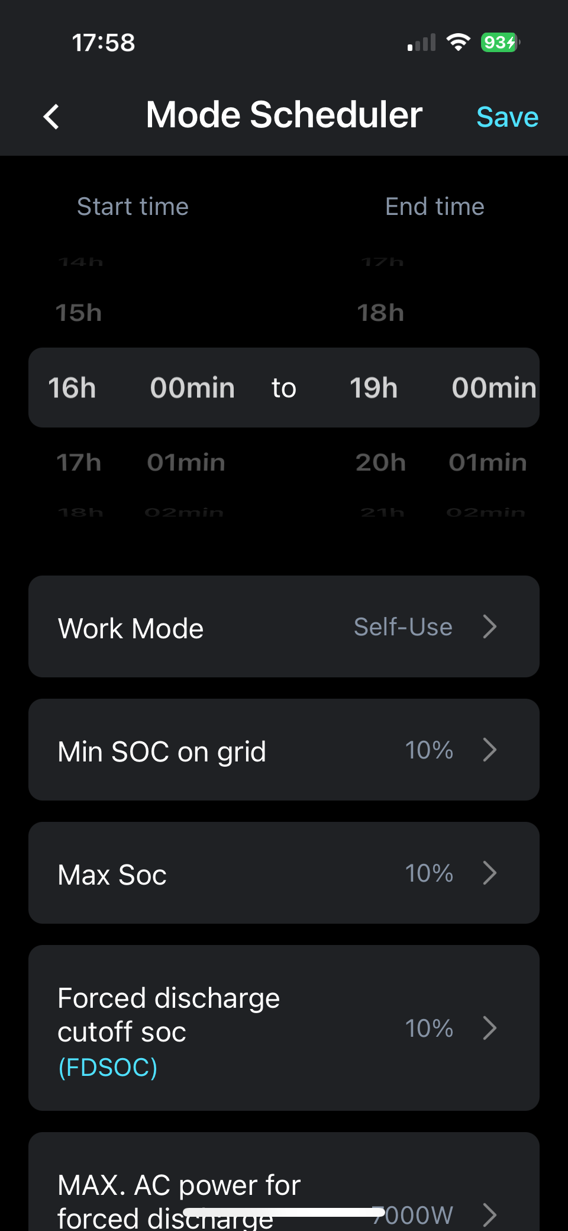This screenshot has width=568, height=1231.
Task: Tap the battery charging indicator
Action: click(x=500, y=43)
